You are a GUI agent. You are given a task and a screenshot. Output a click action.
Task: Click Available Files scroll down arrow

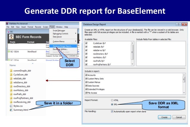[132, 64]
